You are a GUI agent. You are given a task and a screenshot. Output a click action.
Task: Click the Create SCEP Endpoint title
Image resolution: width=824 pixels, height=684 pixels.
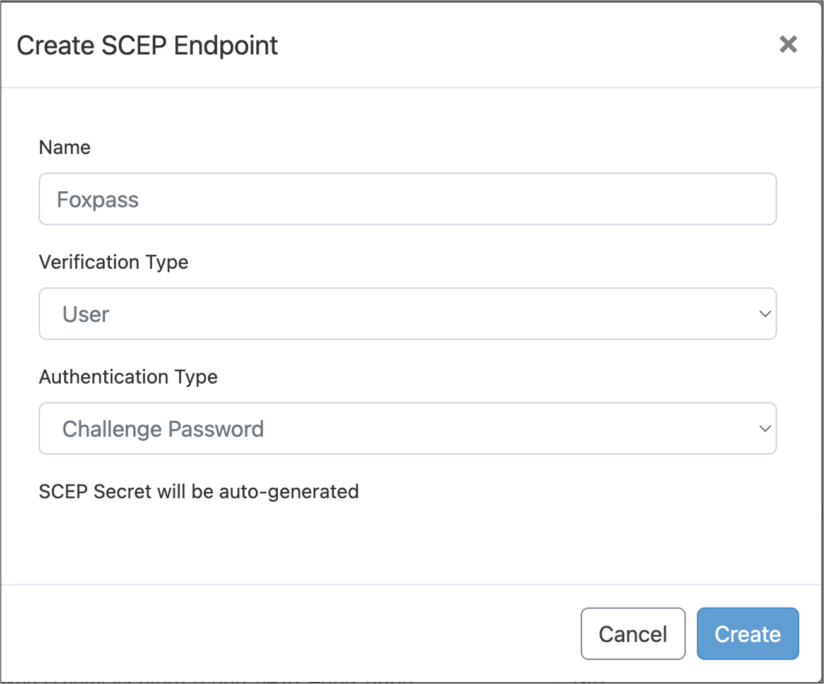click(147, 45)
